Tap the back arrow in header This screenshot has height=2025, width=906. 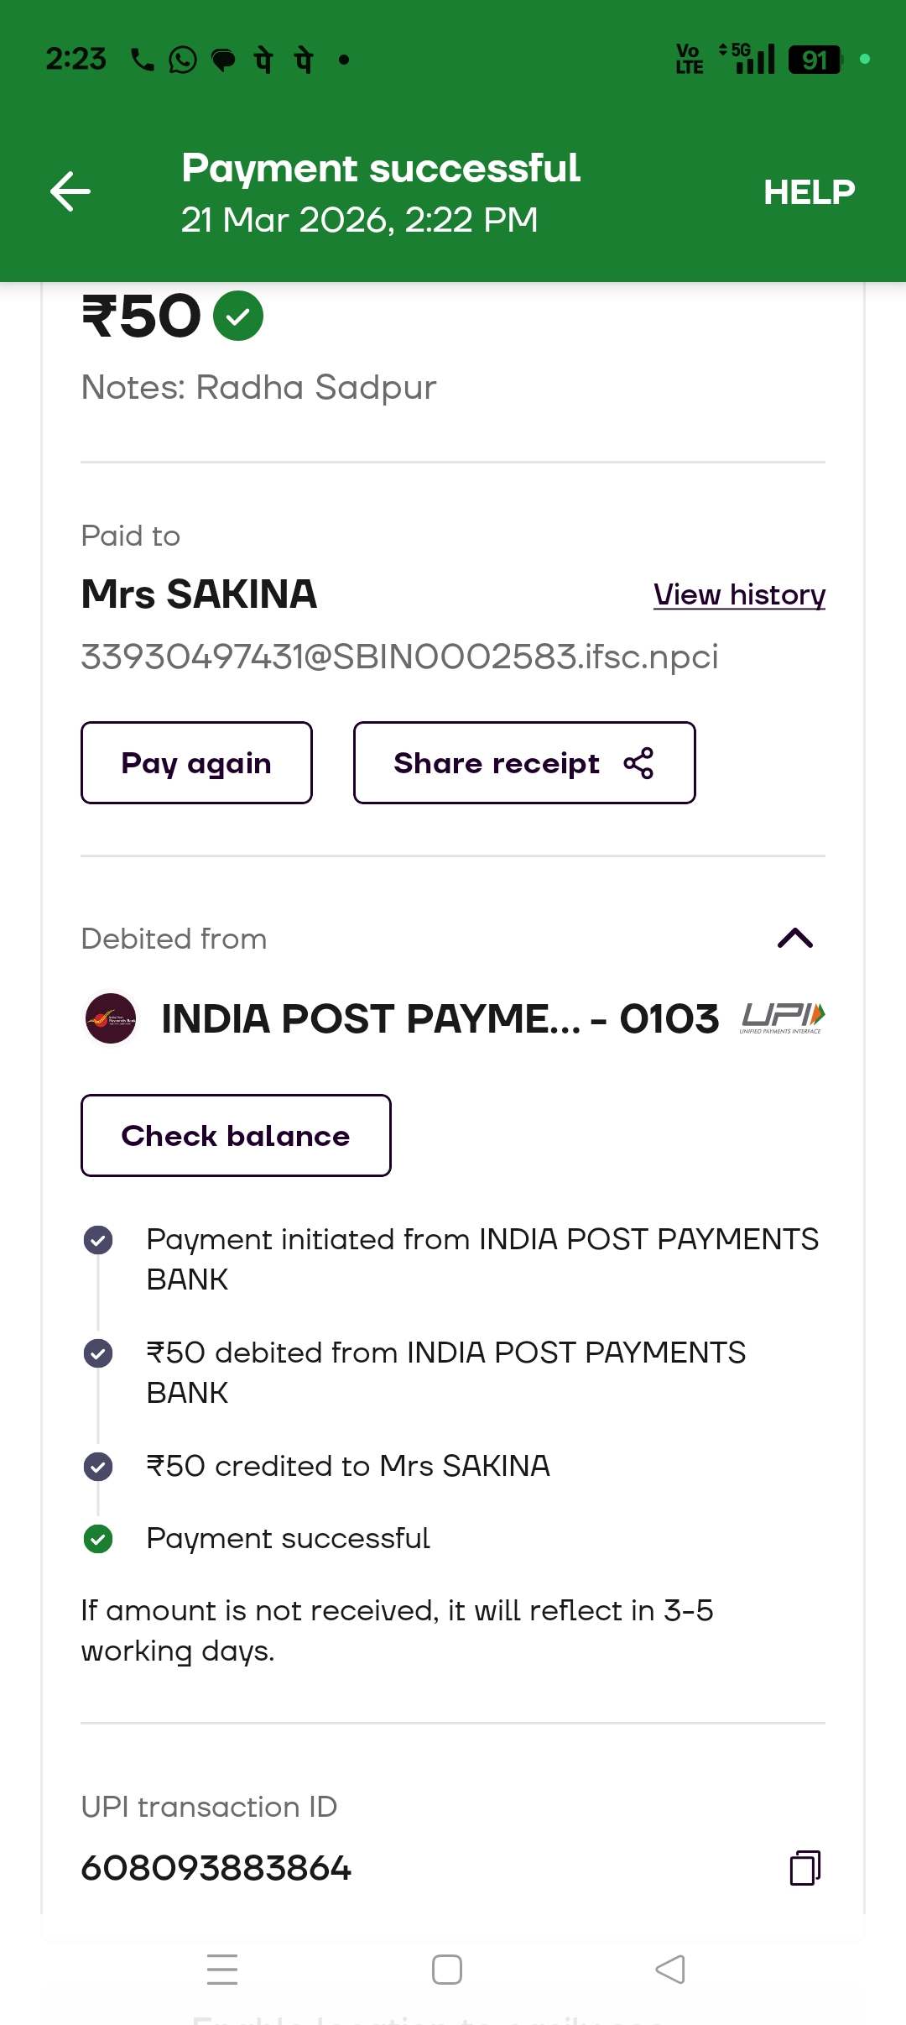click(x=70, y=191)
